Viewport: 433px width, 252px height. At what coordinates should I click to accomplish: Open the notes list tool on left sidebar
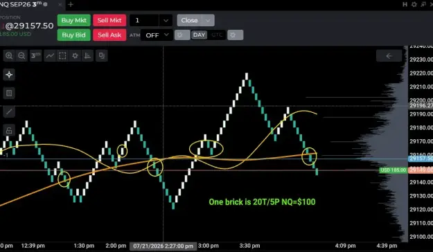click(x=9, y=93)
